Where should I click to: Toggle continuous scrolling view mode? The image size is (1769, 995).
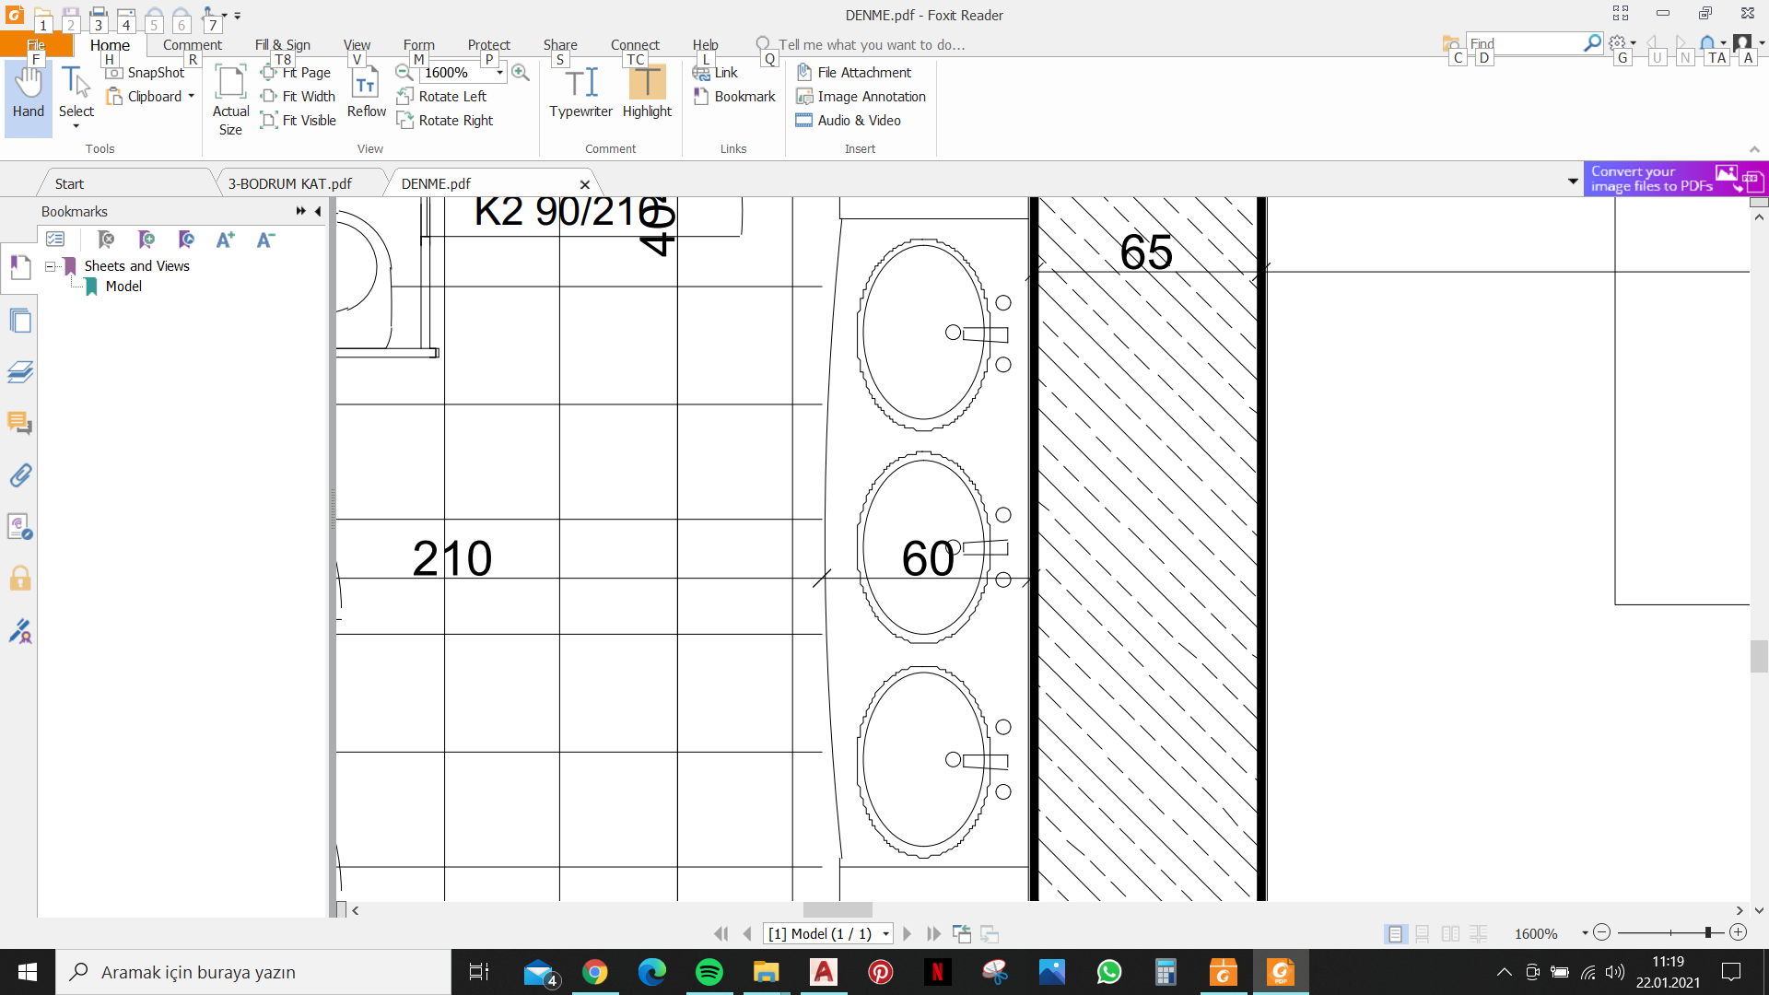[1423, 934]
